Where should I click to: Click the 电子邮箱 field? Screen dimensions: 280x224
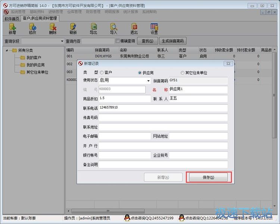coord(125,136)
